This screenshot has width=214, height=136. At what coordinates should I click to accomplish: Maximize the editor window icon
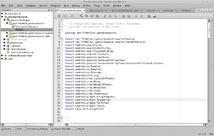[x=211, y=10]
